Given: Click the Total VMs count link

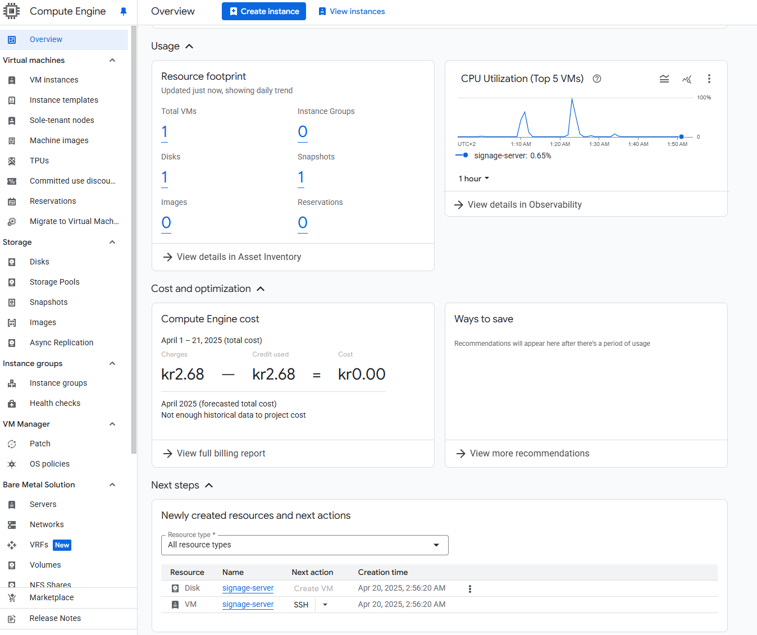Looking at the screenshot, I should coord(165,133).
